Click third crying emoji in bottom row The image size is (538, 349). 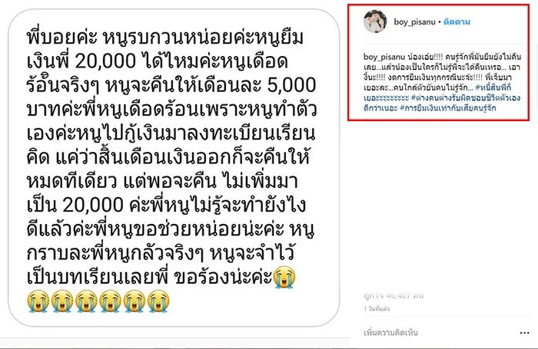click(86, 301)
